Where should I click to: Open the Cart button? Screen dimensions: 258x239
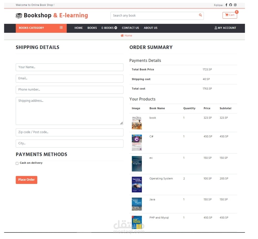(x=230, y=15)
